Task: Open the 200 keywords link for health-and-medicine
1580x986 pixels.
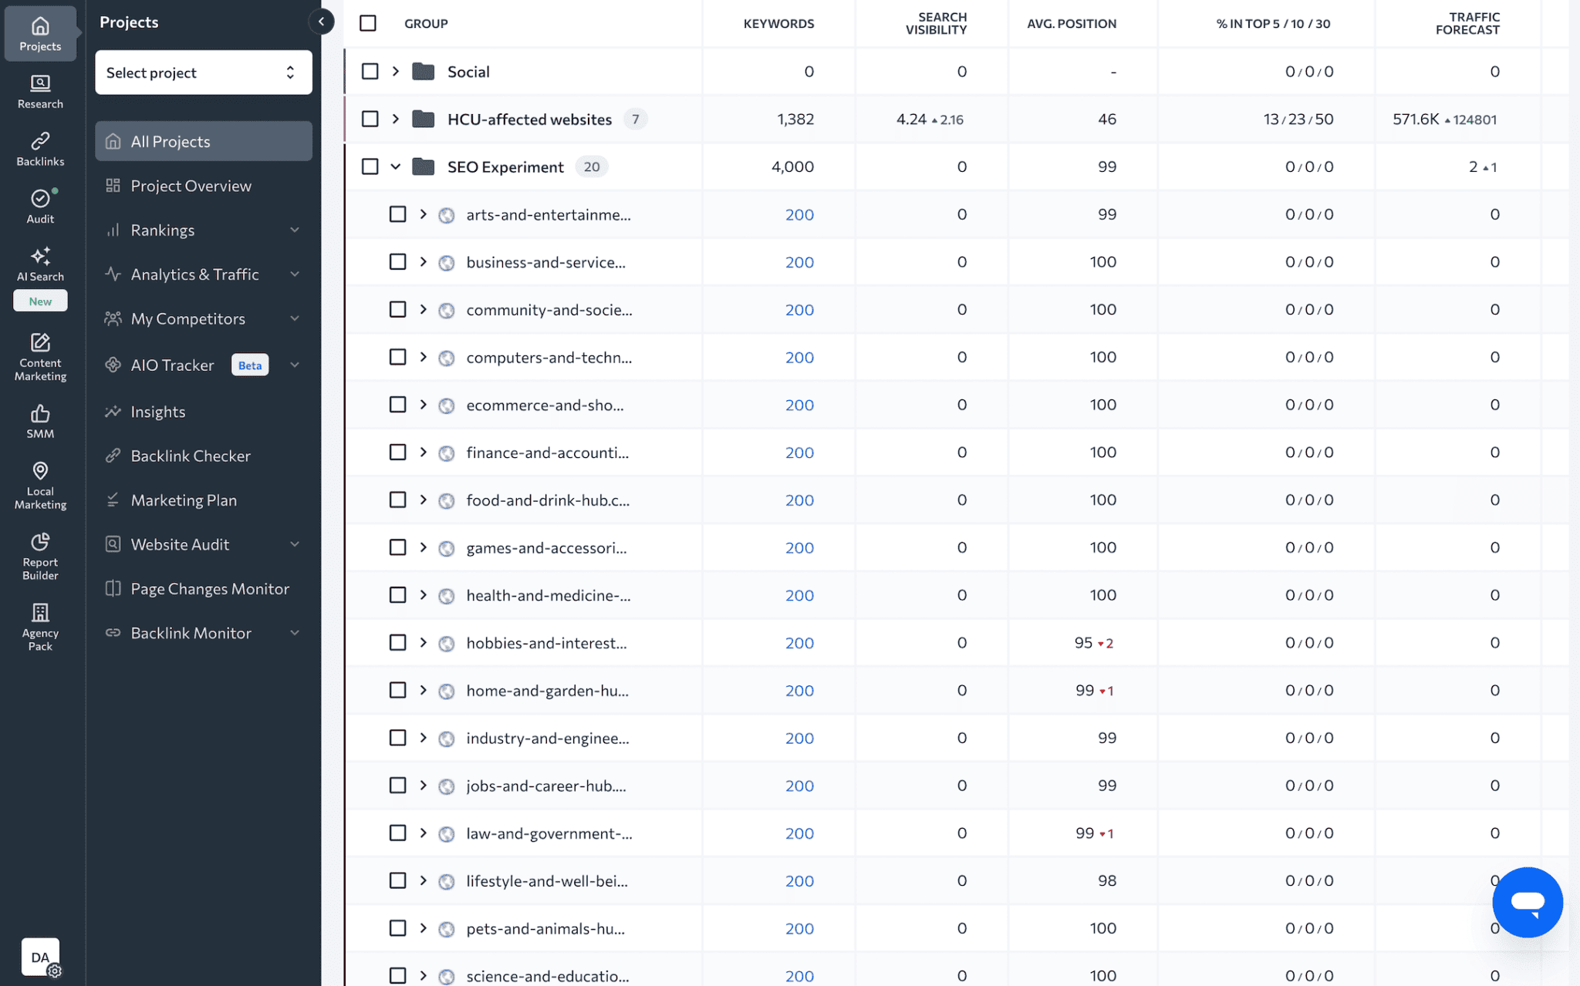Action: (x=799, y=595)
